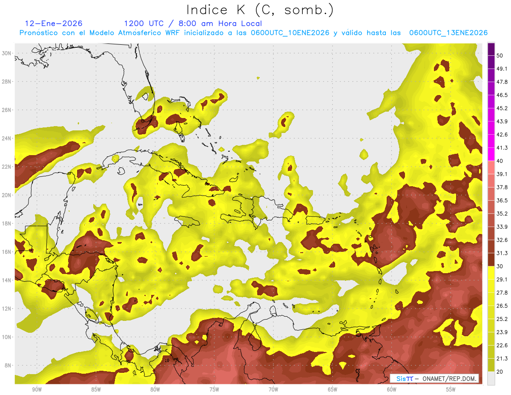Image resolution: width=511 pixels, height=395 pixels.
Task: Click the colorbar value 26.5
Action: pos(502,306)
